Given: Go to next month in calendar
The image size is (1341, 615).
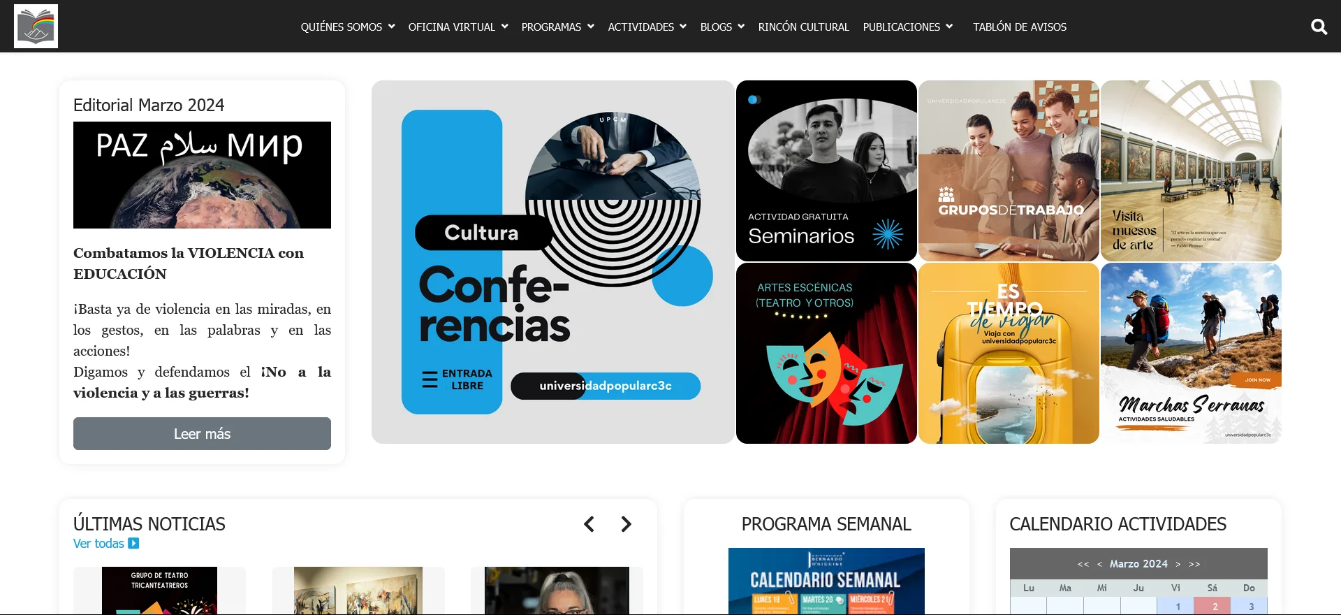Looking at the screenshot, I should (1178, 564).
